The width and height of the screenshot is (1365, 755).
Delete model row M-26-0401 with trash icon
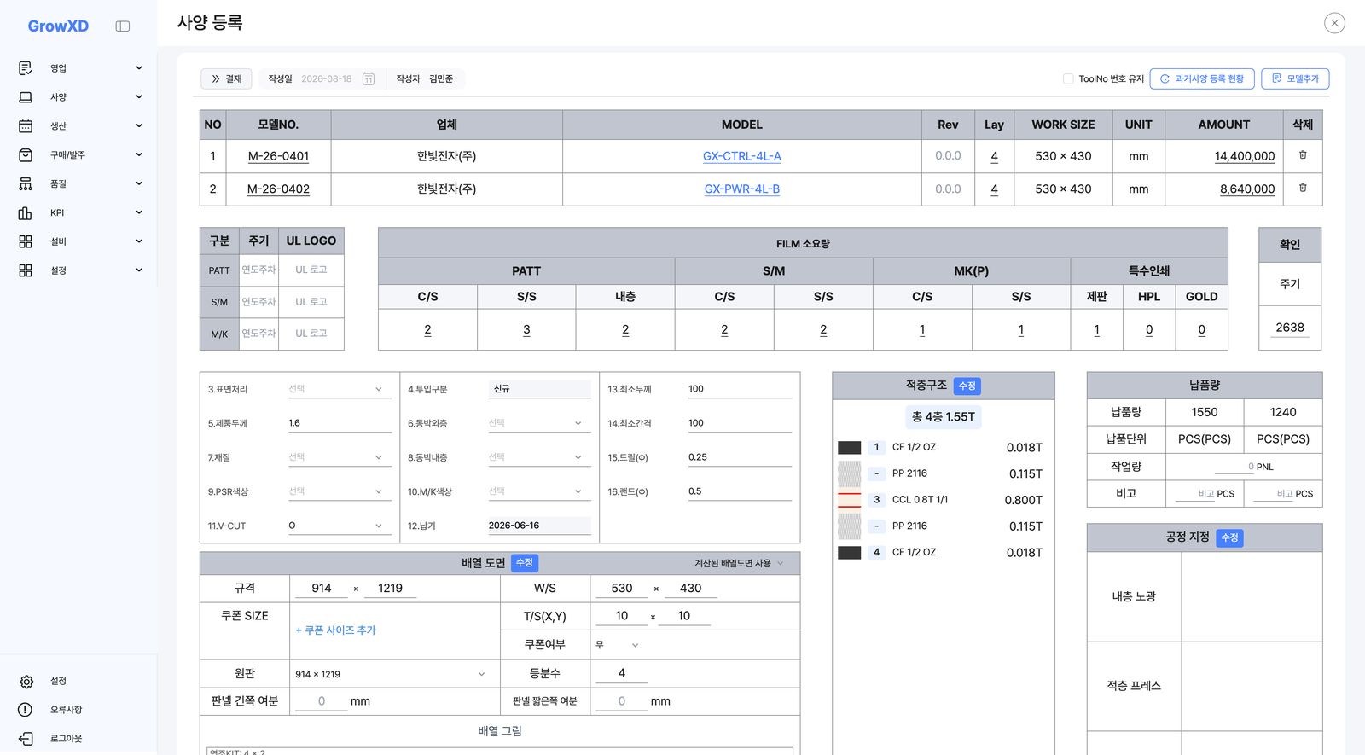(1303, 155)
